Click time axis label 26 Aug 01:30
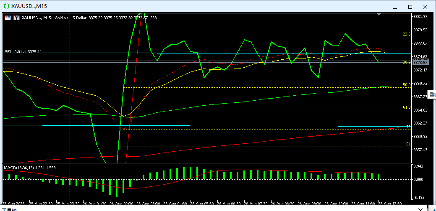436x211 pixels. click(x=95, y=203)
